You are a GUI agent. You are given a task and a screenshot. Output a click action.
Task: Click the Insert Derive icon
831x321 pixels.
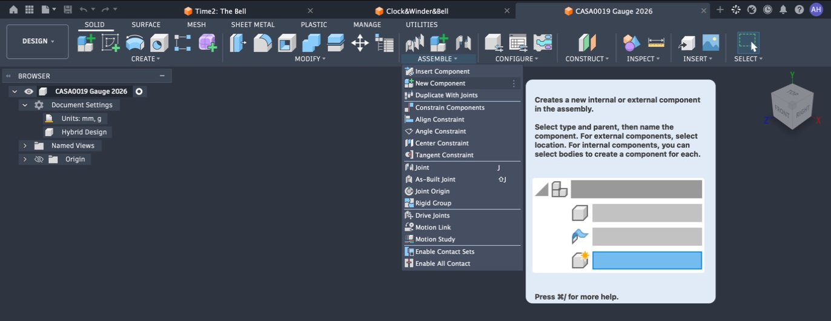point(686,43)
